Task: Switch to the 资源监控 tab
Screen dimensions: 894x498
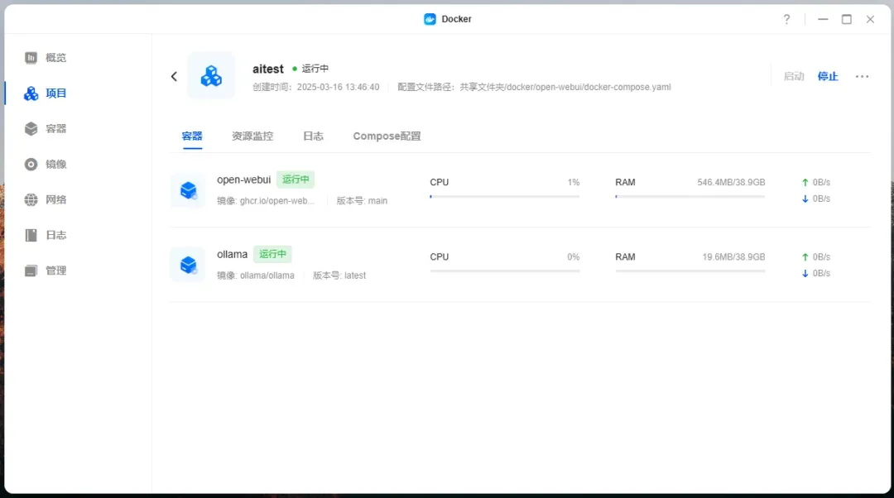Action: point(252,136)
